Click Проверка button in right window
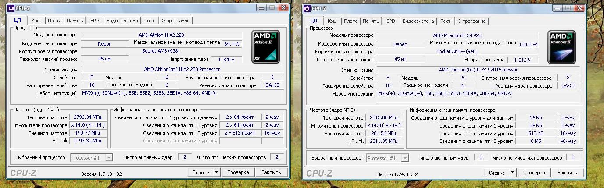The image size is (604, 188). [x=534, y=173]
